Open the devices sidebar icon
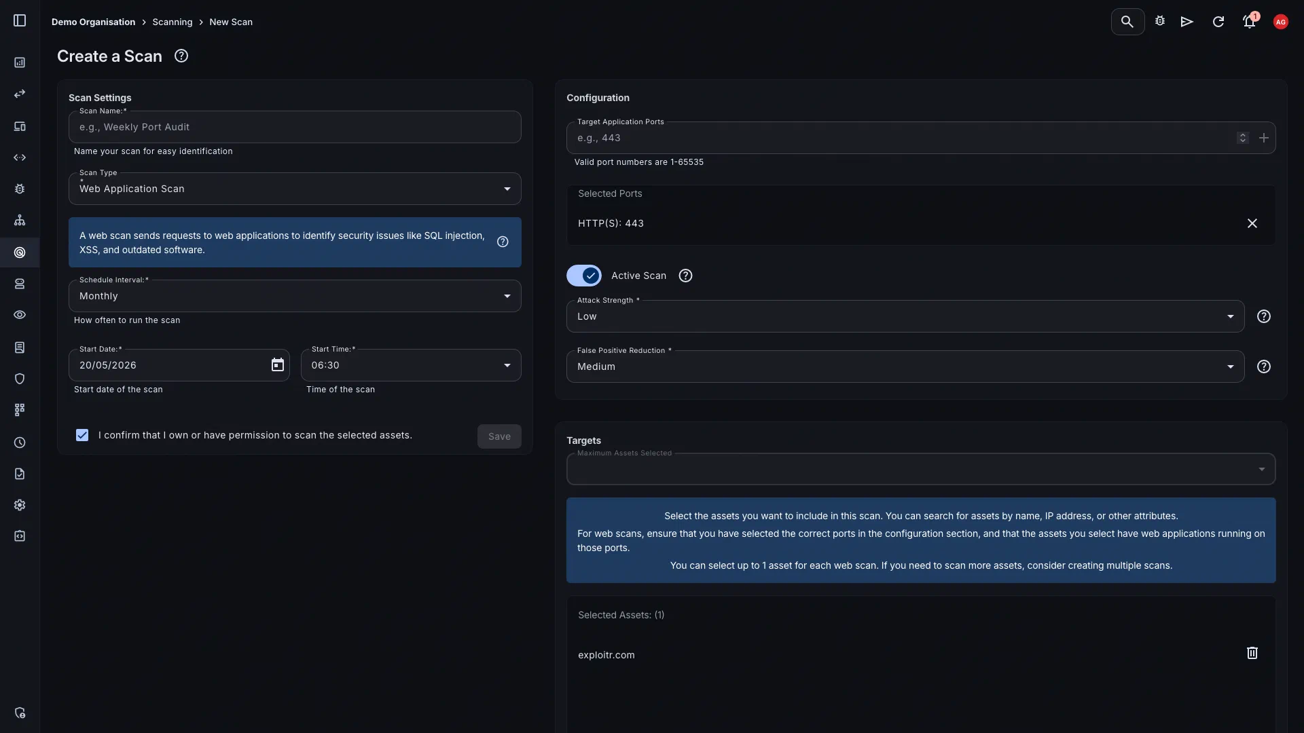 (20, 126)
